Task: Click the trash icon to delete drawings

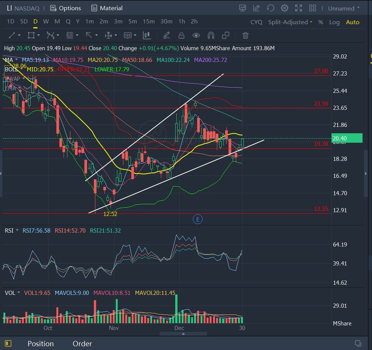Action: (245, 35)
